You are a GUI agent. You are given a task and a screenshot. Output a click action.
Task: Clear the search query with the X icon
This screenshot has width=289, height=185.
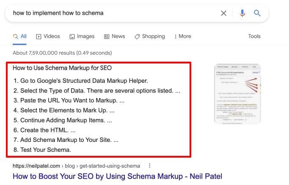point(224,13)
